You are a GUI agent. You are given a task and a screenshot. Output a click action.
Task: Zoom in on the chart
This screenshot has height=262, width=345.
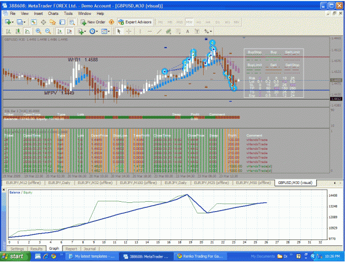(x=39, y=32)
